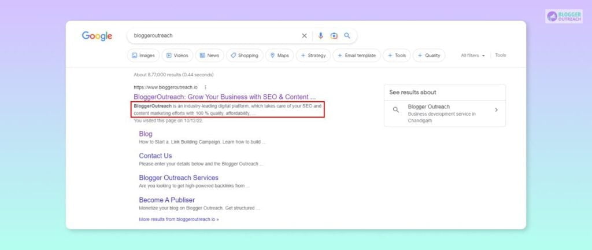Click You visited this page on 10/12/22
The width and height of the screenshot is (592, 250).
[168, 121]
